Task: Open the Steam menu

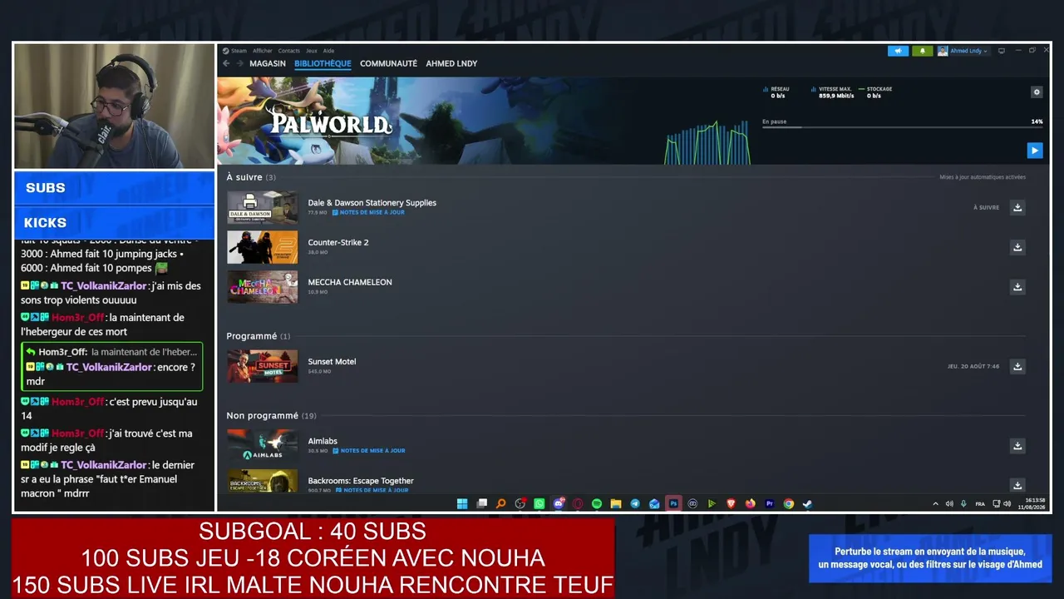Action: pos(234,51)
